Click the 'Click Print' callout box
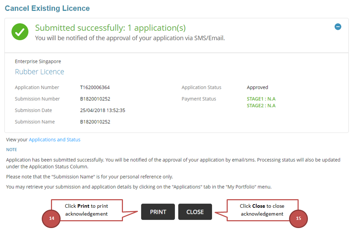356x248 pixels. [x=87, y=210]
